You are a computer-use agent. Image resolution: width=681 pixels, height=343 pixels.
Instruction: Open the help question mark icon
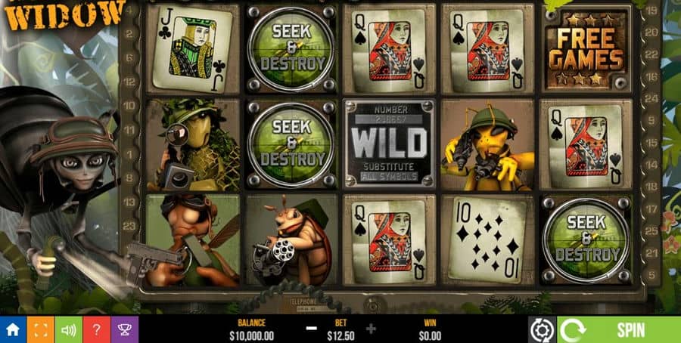click(x=96, y=329)
